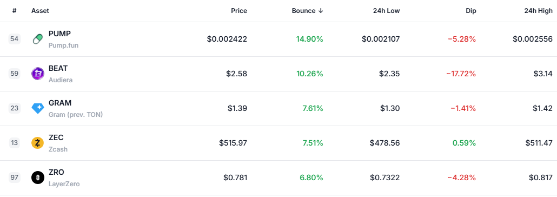557x197 pixels.
Task: Sort by the Asset column header
Action: coord(40,11)
